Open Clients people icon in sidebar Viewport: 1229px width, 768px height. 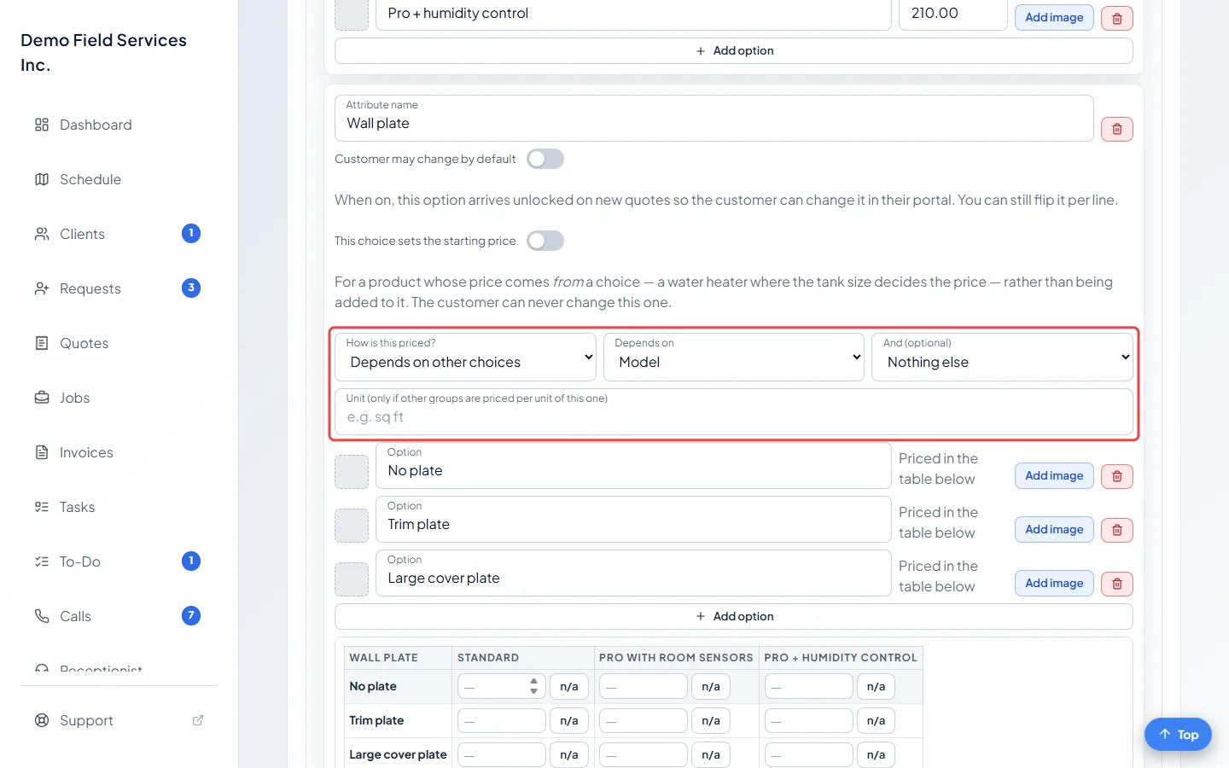click(42, 234)
